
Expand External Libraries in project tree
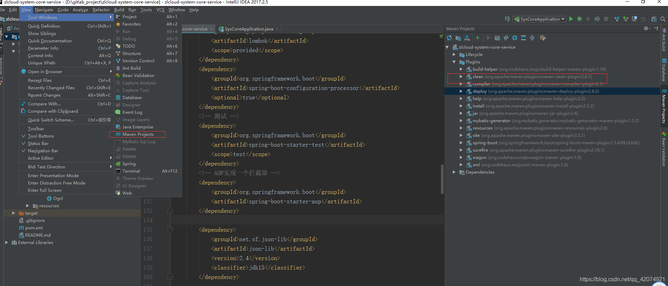6,242
